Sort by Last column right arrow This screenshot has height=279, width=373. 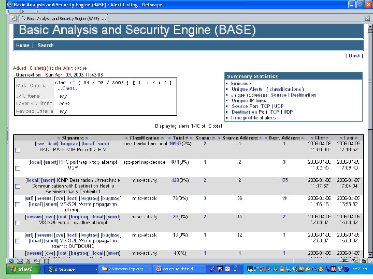tap(356, 138)
